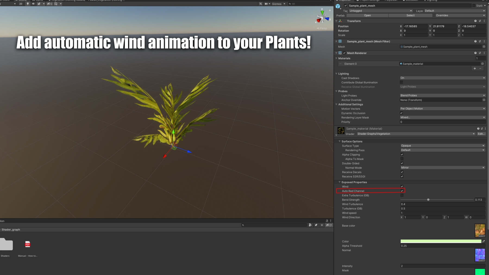Open Mesh Filter help icon
Image resolution: width=489 pixels, height=275 pixels.
coord(475,41)
